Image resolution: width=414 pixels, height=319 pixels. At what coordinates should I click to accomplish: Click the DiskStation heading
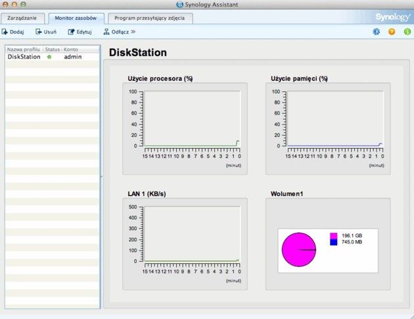point(138,53)
